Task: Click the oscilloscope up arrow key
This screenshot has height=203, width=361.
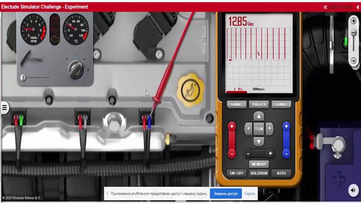Action: click(259, 116)
